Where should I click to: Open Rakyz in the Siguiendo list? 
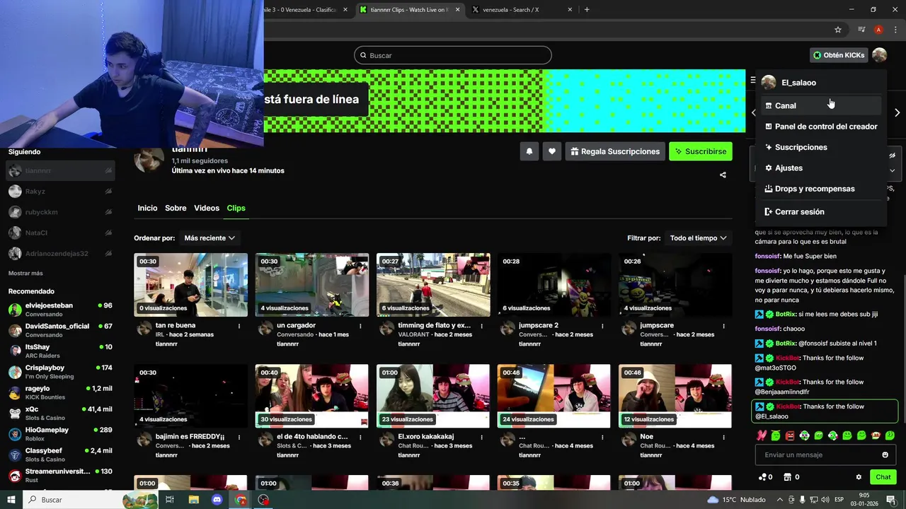click(60, 192)
